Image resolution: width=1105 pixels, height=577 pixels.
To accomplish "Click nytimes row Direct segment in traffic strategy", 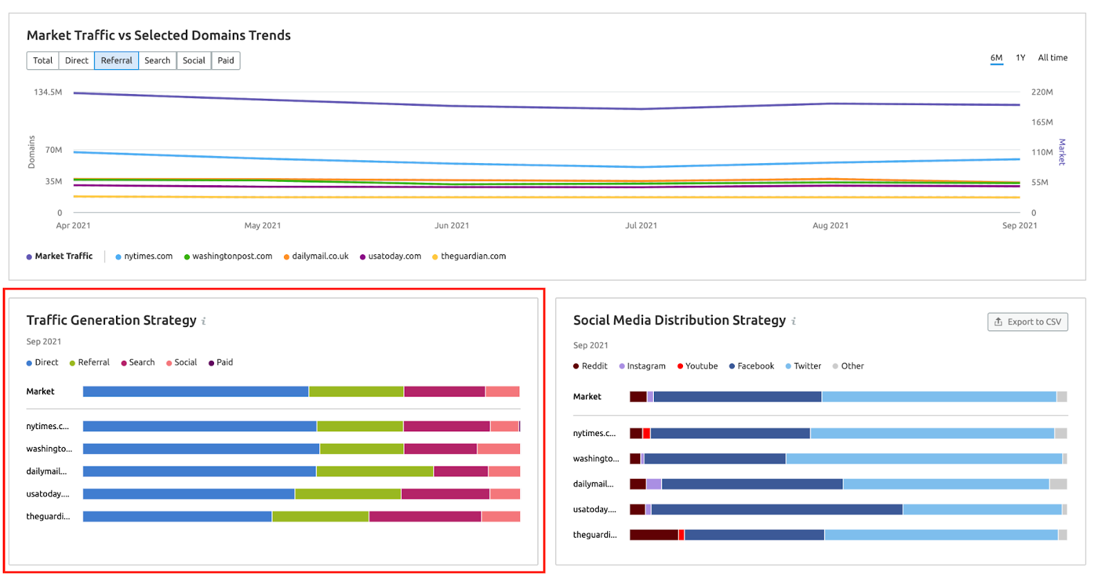I will (200, 426).
